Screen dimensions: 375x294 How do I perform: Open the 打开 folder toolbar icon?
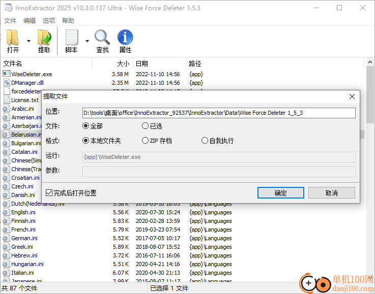[13, 41]
